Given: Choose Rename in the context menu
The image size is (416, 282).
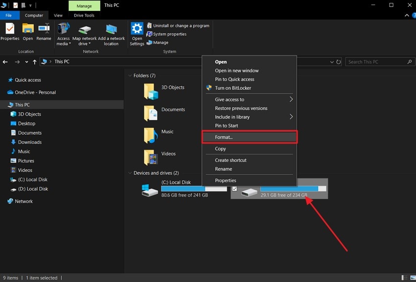Looking at the screenshot, I should [250, 169].
